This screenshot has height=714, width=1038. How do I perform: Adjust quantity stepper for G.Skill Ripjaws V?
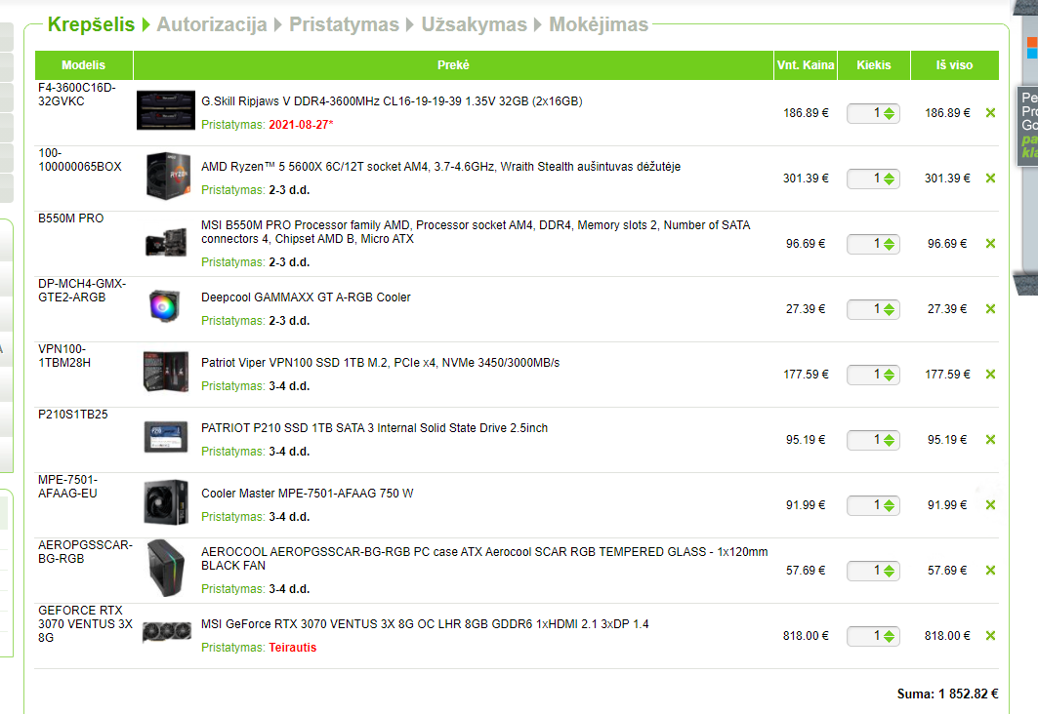click(889, 113)
